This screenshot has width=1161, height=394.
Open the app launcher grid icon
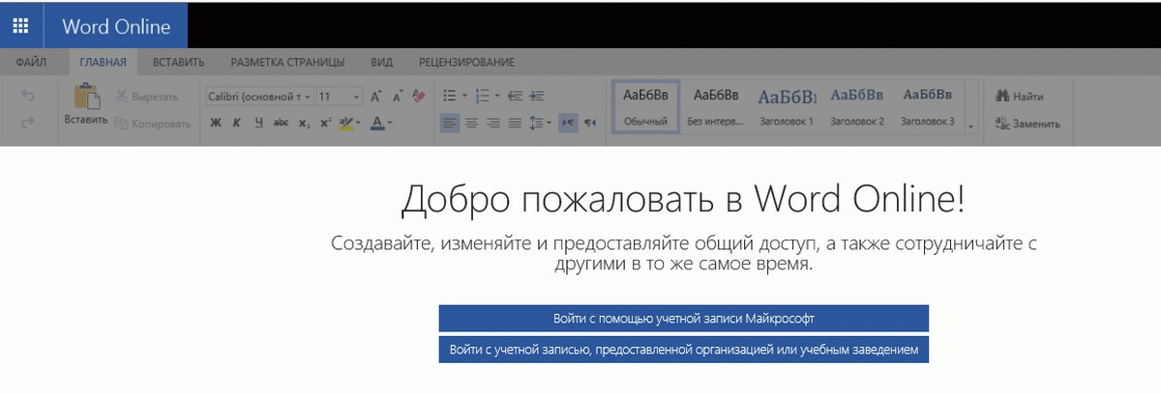20,26
